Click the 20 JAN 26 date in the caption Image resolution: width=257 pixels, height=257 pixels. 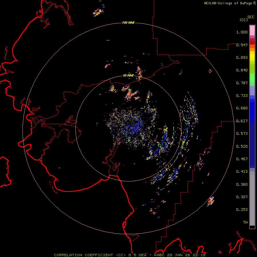pos(179,255)
